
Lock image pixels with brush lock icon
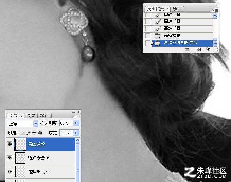click(x=28, y=133)
